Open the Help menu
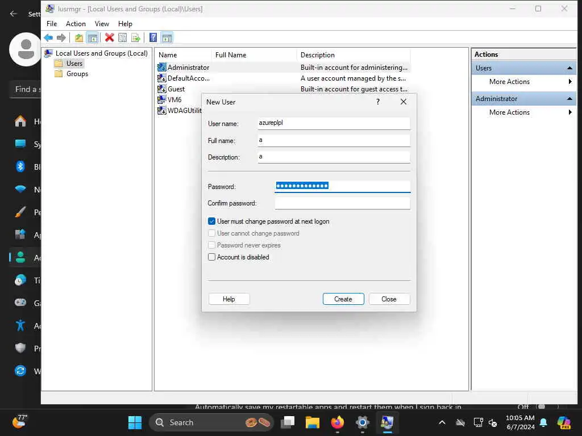The height and width of the screenshot is (436, 582). [125, 24]
